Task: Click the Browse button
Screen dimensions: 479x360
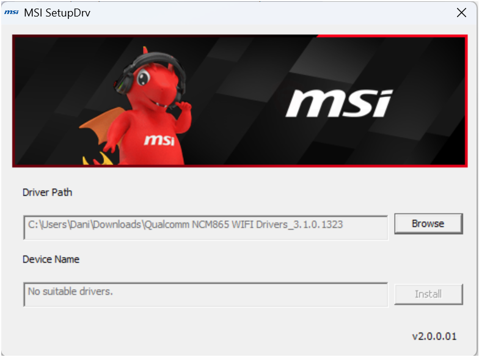Action: [428, 224]
